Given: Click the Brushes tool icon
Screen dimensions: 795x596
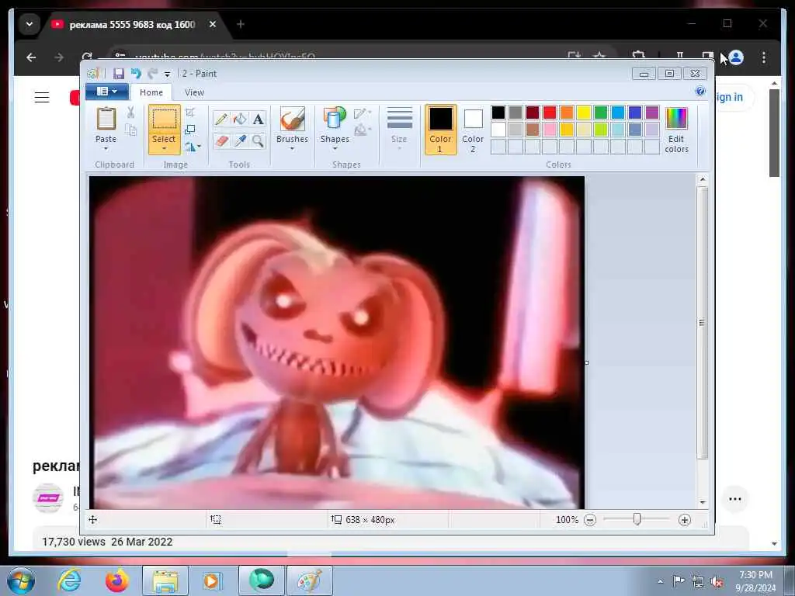Looking at the screenshot, I should coord(293,119).
